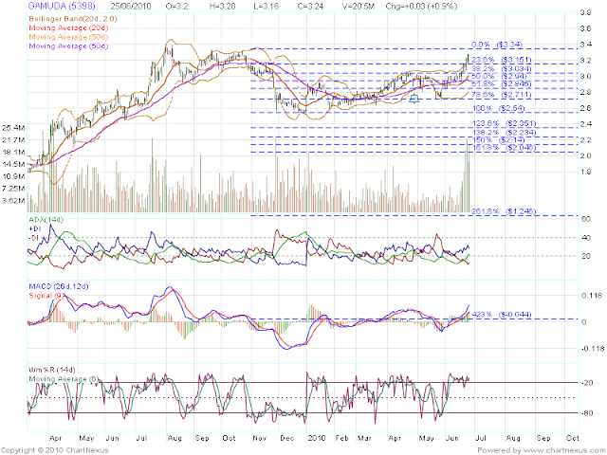Click the volume V=20.5M value
This screenshot has width=607, height=455.
(359, 7)
